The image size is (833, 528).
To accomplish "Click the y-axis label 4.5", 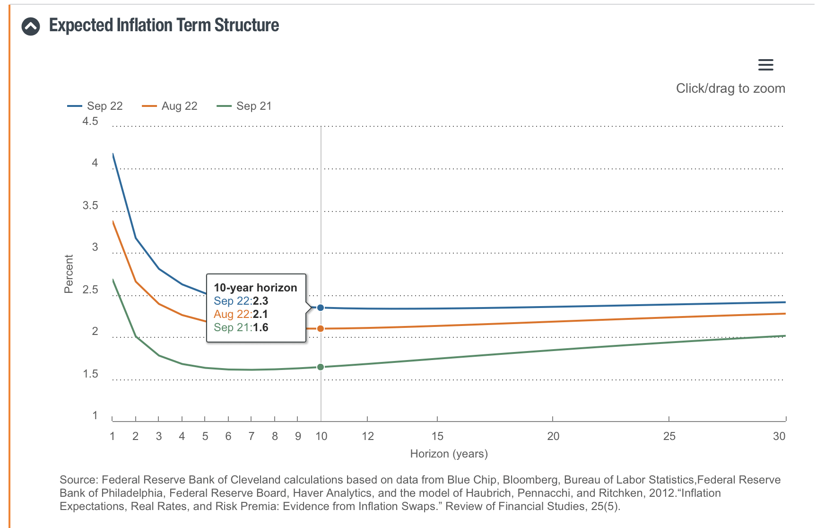I will click(90, 122).
